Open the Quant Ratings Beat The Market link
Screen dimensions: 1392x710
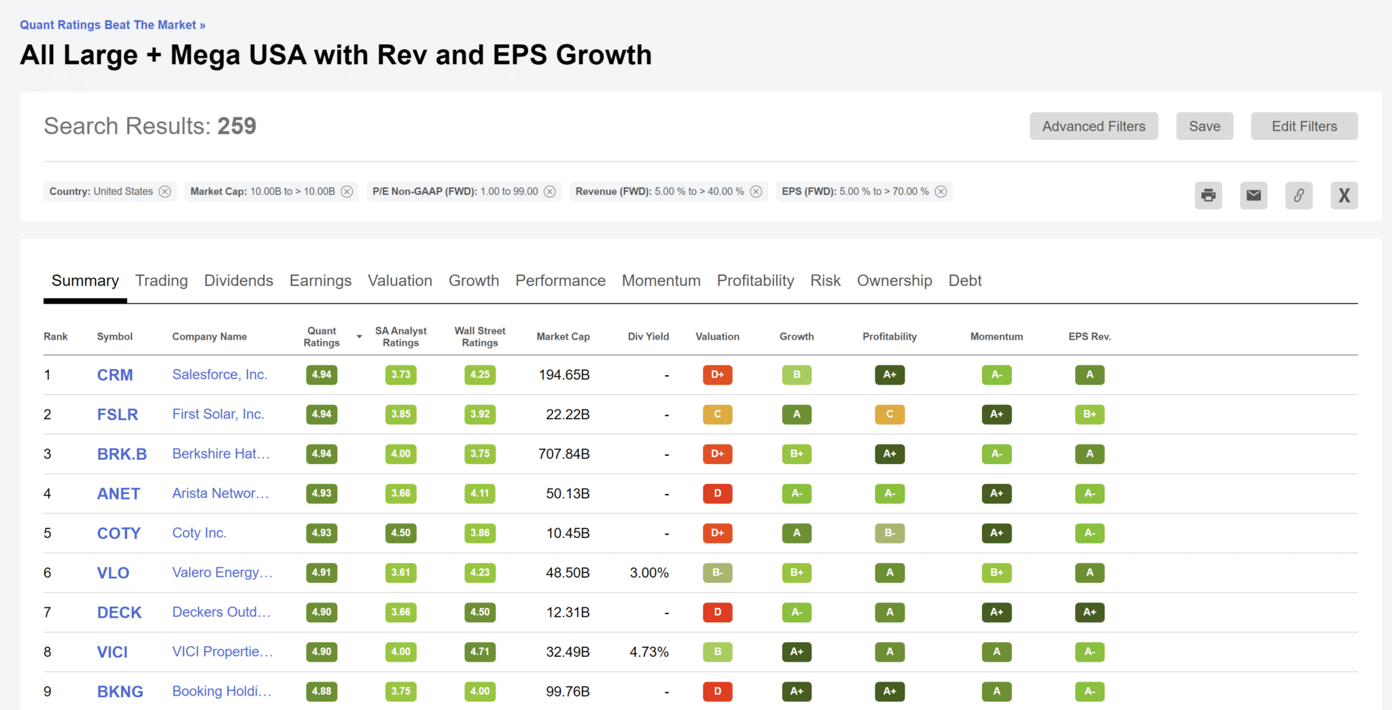pyautogui.click(x=112, y=24)
